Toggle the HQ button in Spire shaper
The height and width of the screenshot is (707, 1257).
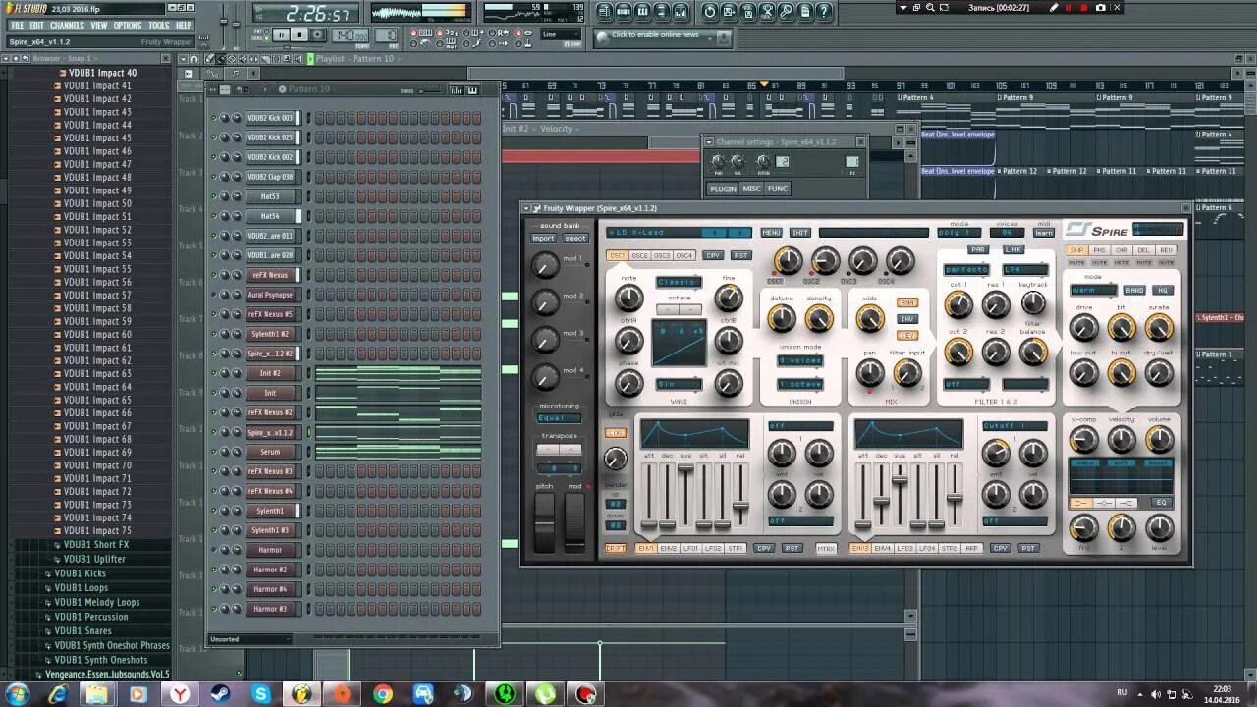(x=1164, y=291)
